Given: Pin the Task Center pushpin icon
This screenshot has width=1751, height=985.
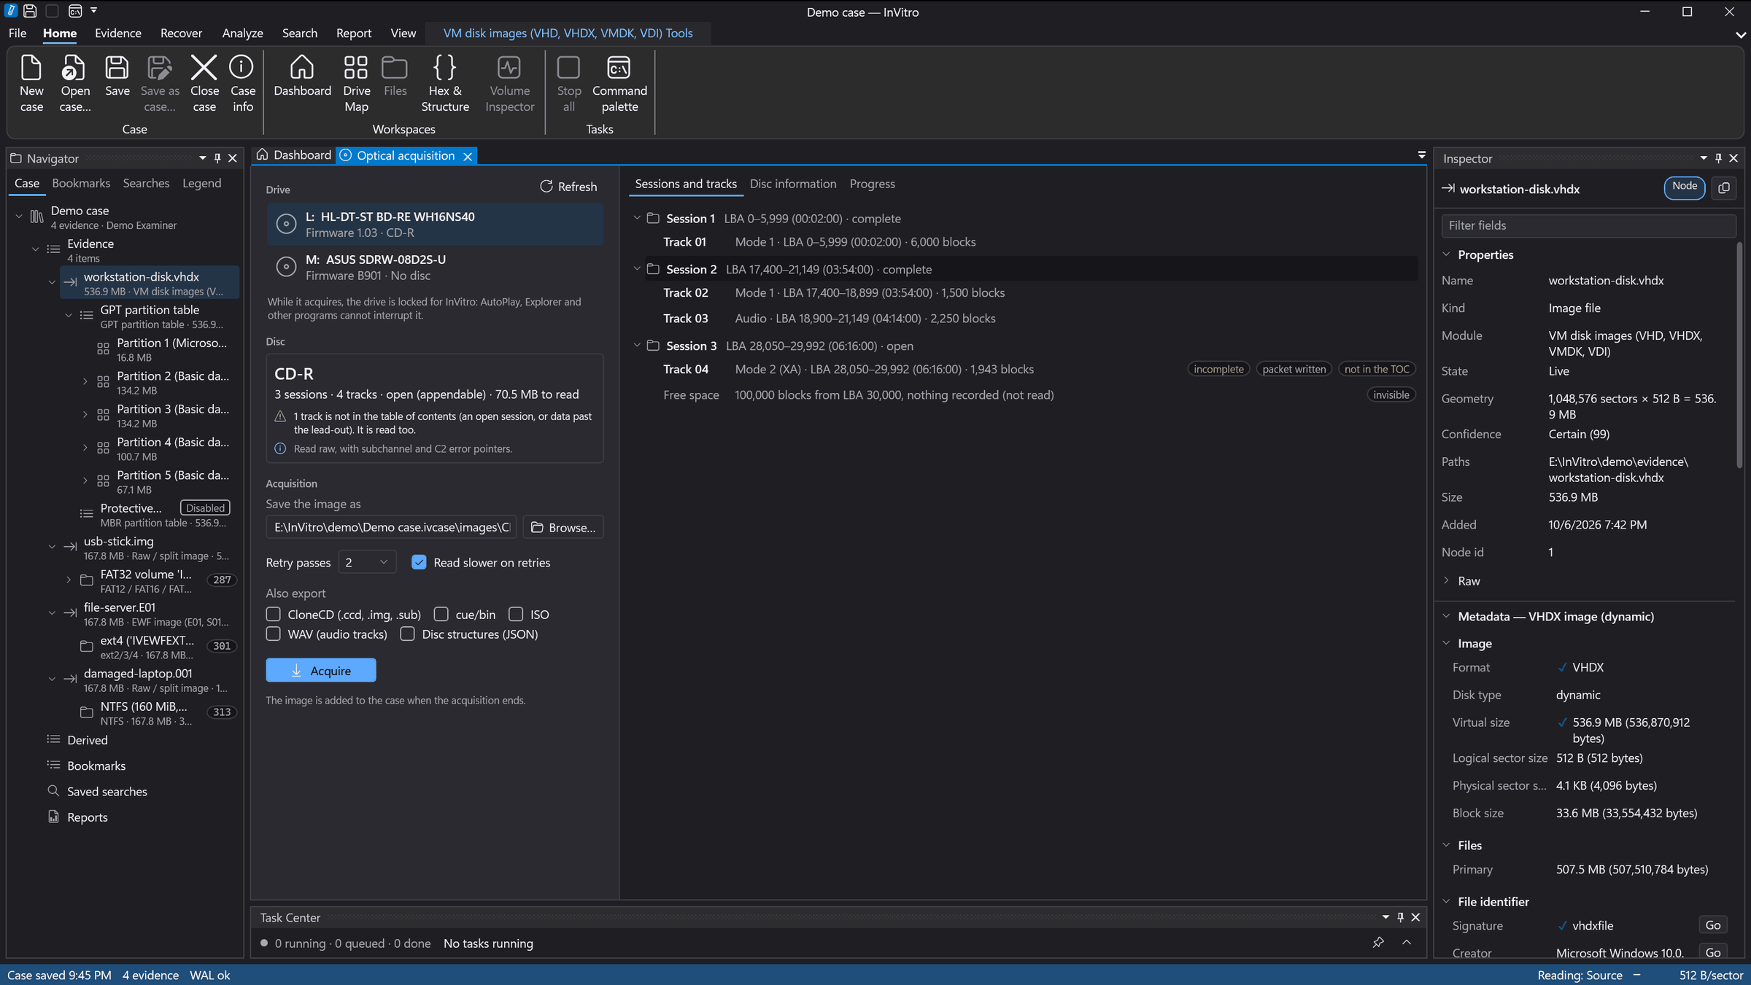Looking at the screenshot, I should [x=1378, y=943].
